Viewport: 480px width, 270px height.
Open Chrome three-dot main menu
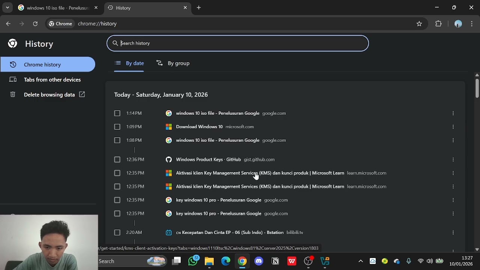click(x=471, y=24)
